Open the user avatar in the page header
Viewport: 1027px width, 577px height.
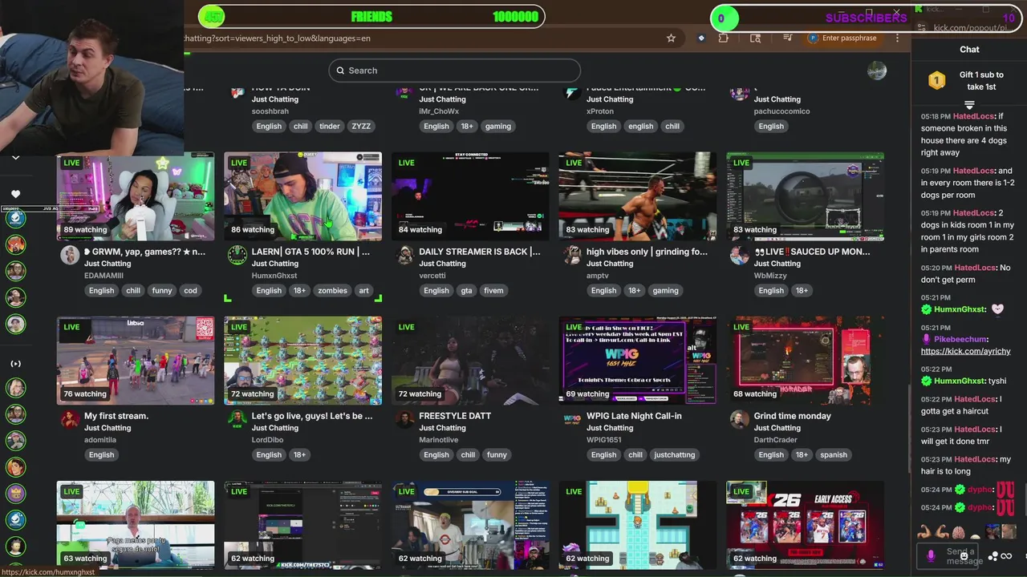click(877, 71)
